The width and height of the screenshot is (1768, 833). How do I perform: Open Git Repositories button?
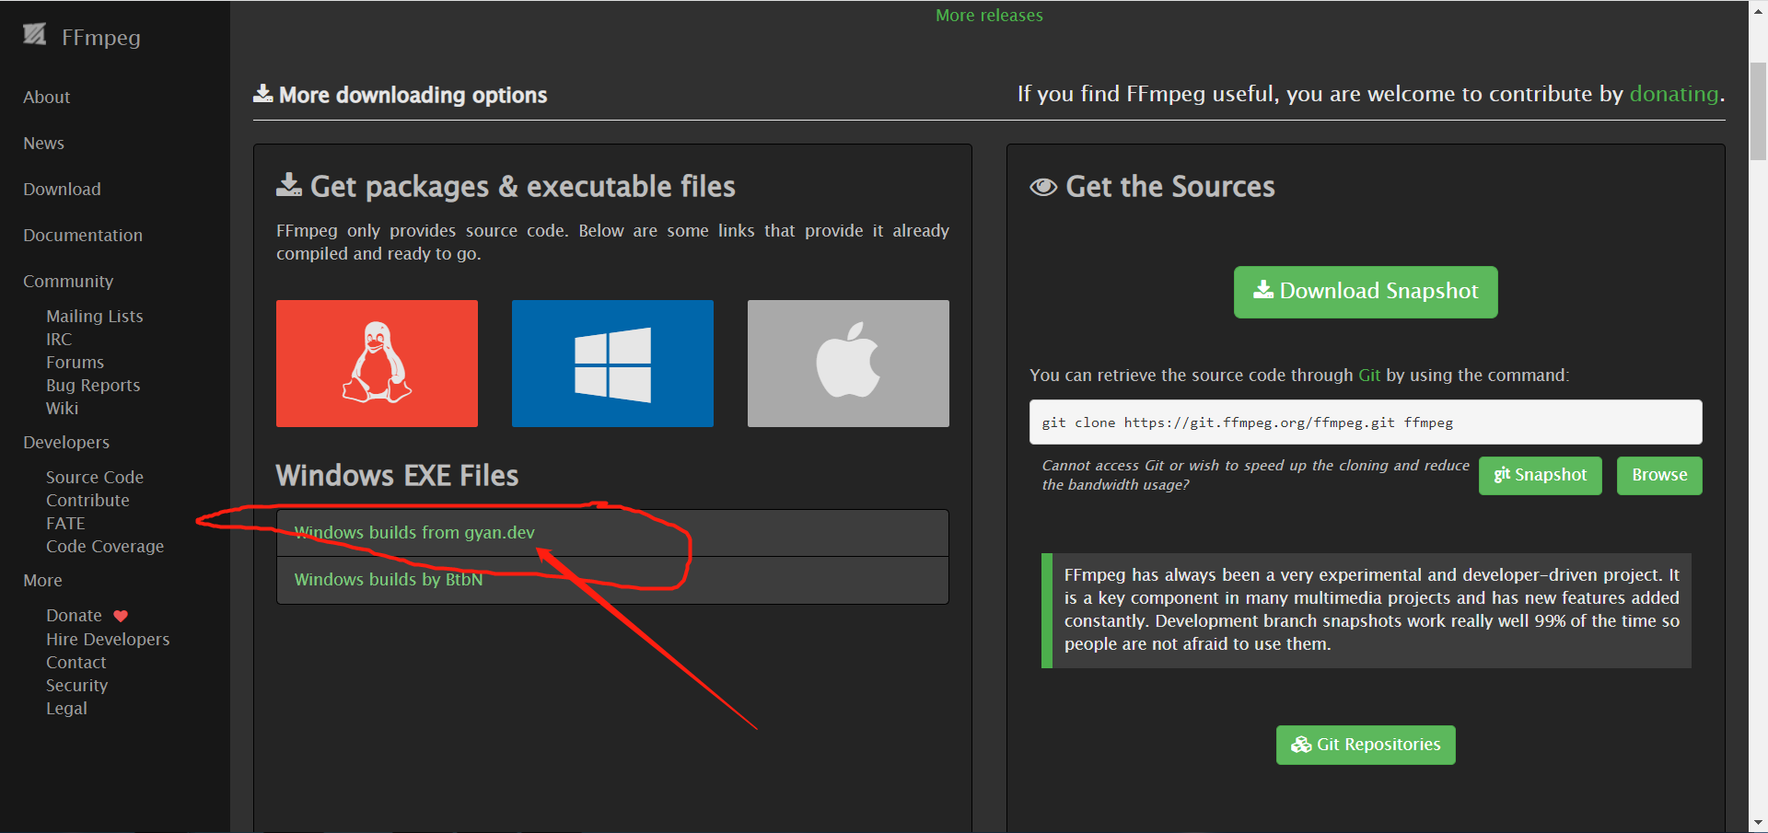tap(1366, 745)
